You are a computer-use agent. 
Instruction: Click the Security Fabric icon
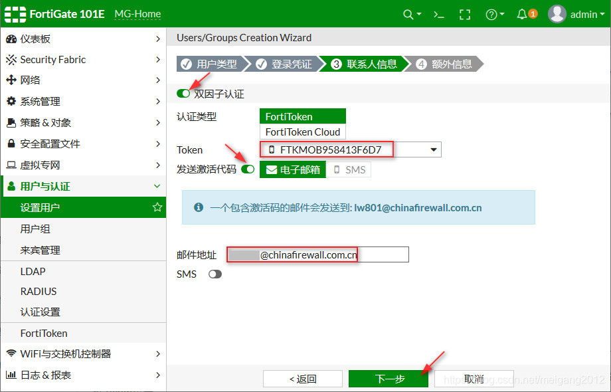coord(11,59)
